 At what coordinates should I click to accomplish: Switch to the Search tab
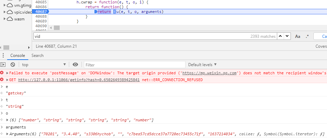(x=37, y=56)
